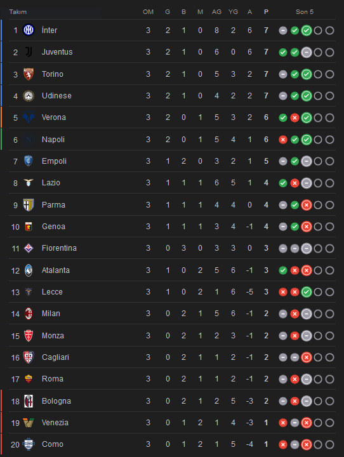Open the Udinese team link
Screen dimensions: 344x457
(x=56, y=96)
